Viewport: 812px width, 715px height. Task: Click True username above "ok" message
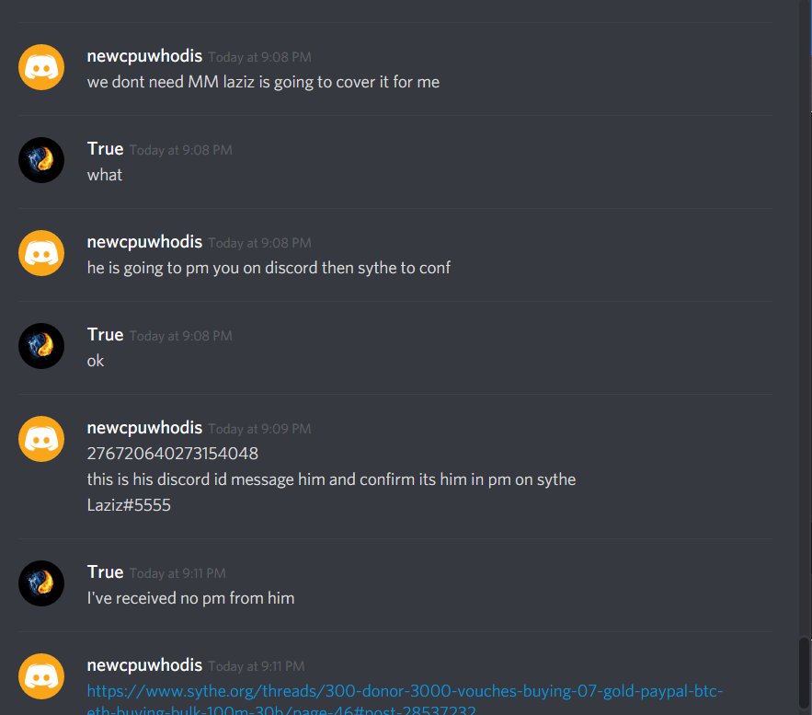pos(105,335)
